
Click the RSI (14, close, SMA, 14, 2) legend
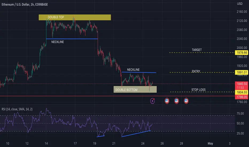point(17,109)
